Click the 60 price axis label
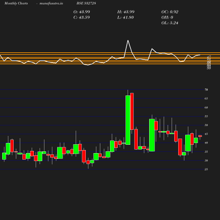 coord(206,107)
